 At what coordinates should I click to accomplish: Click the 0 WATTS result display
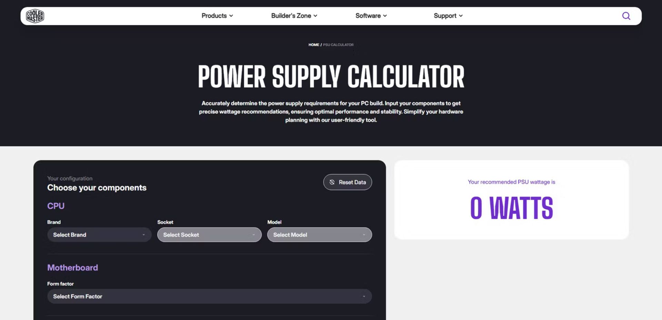tap(511, 208)
